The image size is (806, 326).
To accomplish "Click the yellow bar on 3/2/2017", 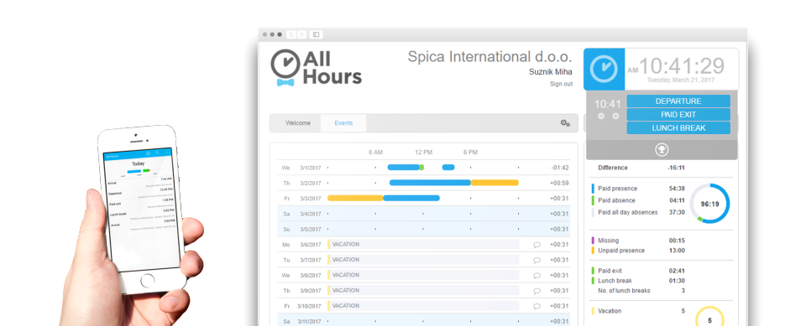I will coord(495,183).
